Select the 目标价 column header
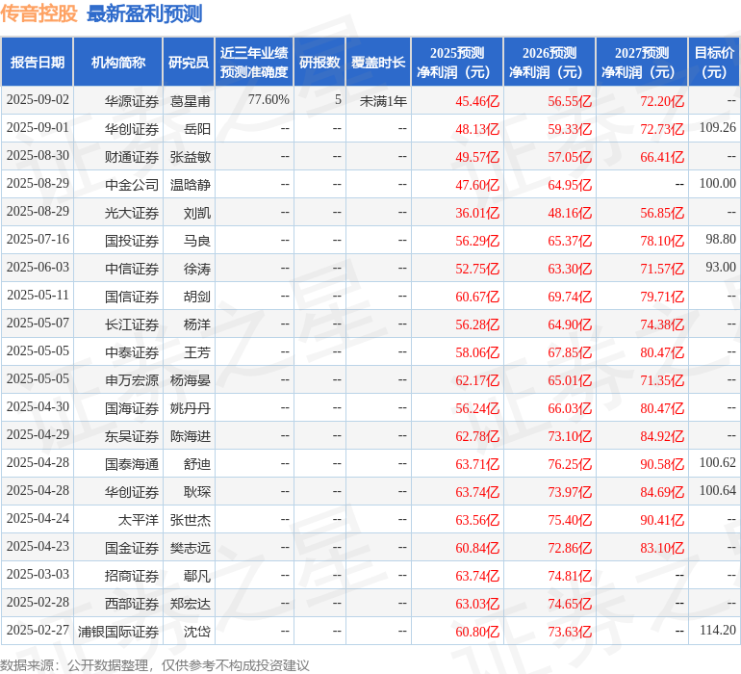The height and width of the screenshot is (674, 741). (x=714, y=63)
